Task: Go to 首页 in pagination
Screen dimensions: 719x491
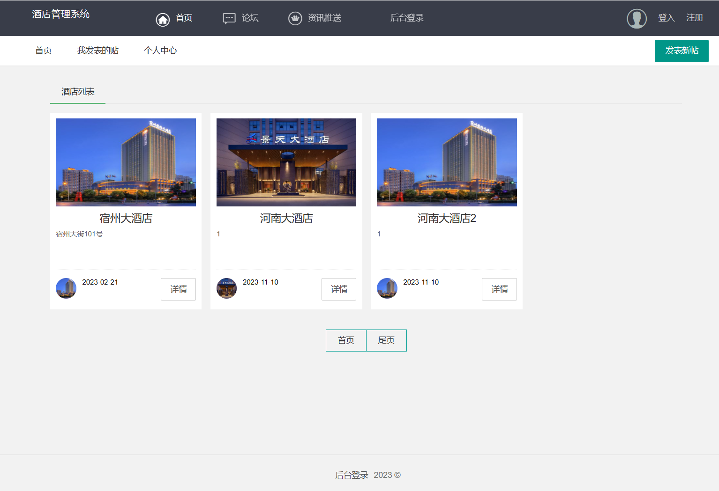Action: coord(346,340)
